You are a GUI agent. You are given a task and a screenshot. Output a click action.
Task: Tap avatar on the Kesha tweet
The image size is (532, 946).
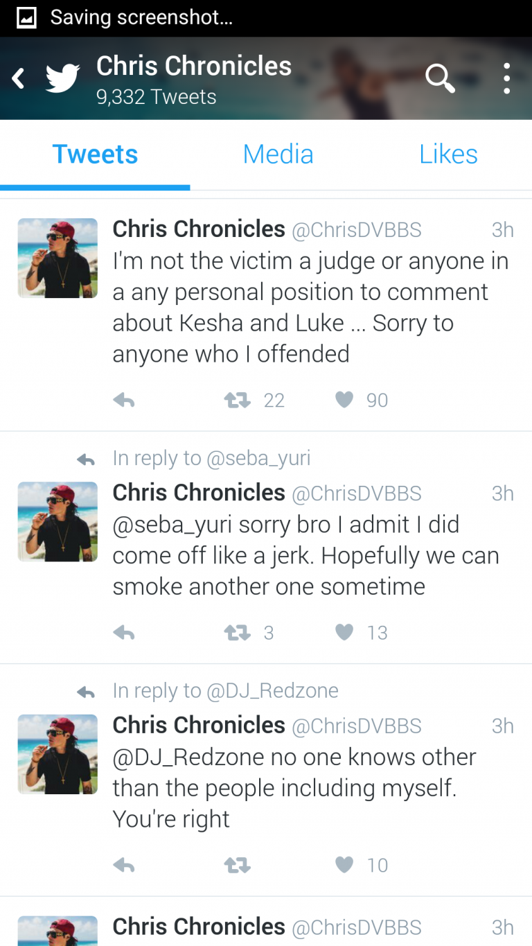[x=57, y=258]
